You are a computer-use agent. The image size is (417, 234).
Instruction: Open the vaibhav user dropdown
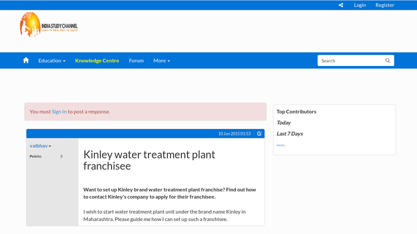tap(40, 146)
